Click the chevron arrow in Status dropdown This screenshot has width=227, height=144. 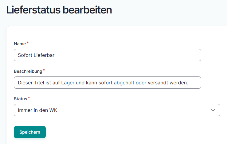point(213,110)
